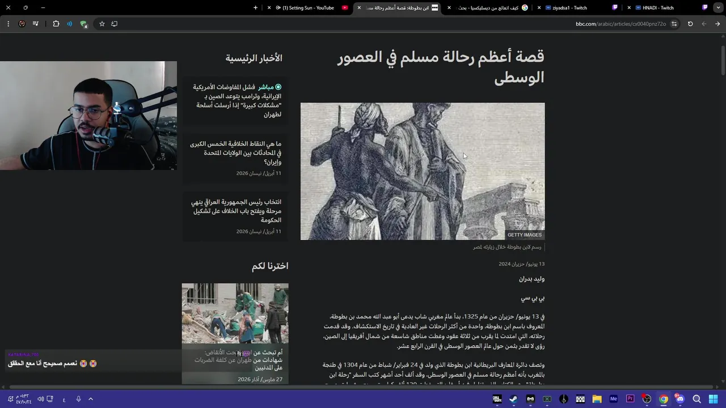
Task: Open Call of Duty from the taskbar
Action: pos(497,399)
